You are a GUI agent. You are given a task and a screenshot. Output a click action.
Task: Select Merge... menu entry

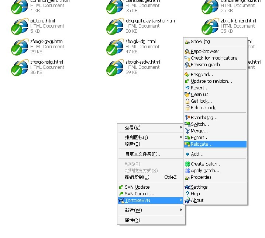[215, 131]
